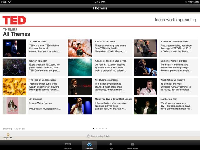Click 'Showing 1 - 12 of 50' text
Viewport: 200px width, 150px height.
pyautogui.click(x=14, y=129)
